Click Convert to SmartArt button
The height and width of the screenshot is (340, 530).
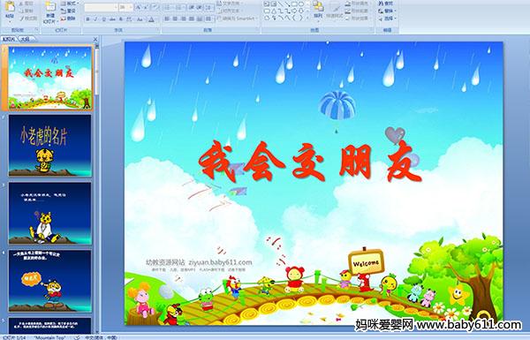pos(237,19)
